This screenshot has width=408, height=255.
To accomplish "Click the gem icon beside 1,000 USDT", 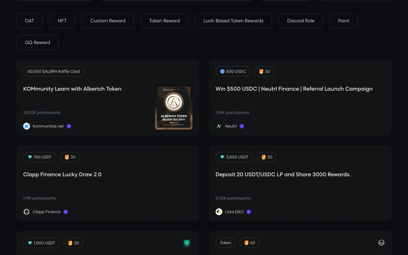I will click(30, 243).
